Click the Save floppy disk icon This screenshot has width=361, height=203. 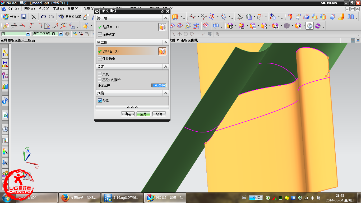24,17
